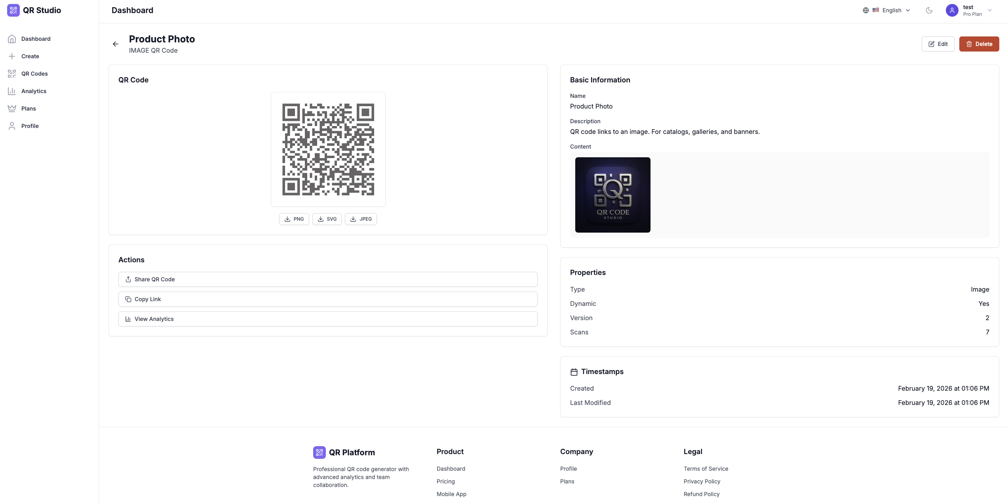Click the QR Studio logo icon
The height and width of the screenshot is (504, 1008).
13,10
